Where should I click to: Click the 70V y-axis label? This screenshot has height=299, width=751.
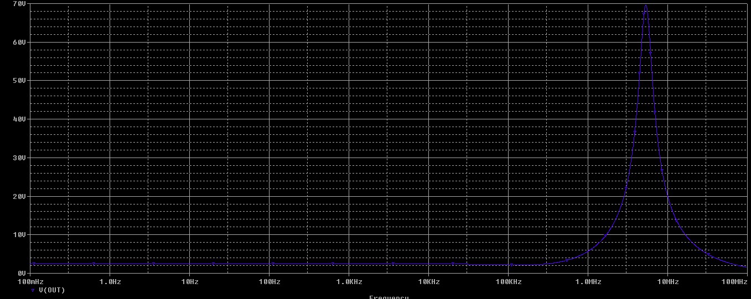[x=19, y=3]
